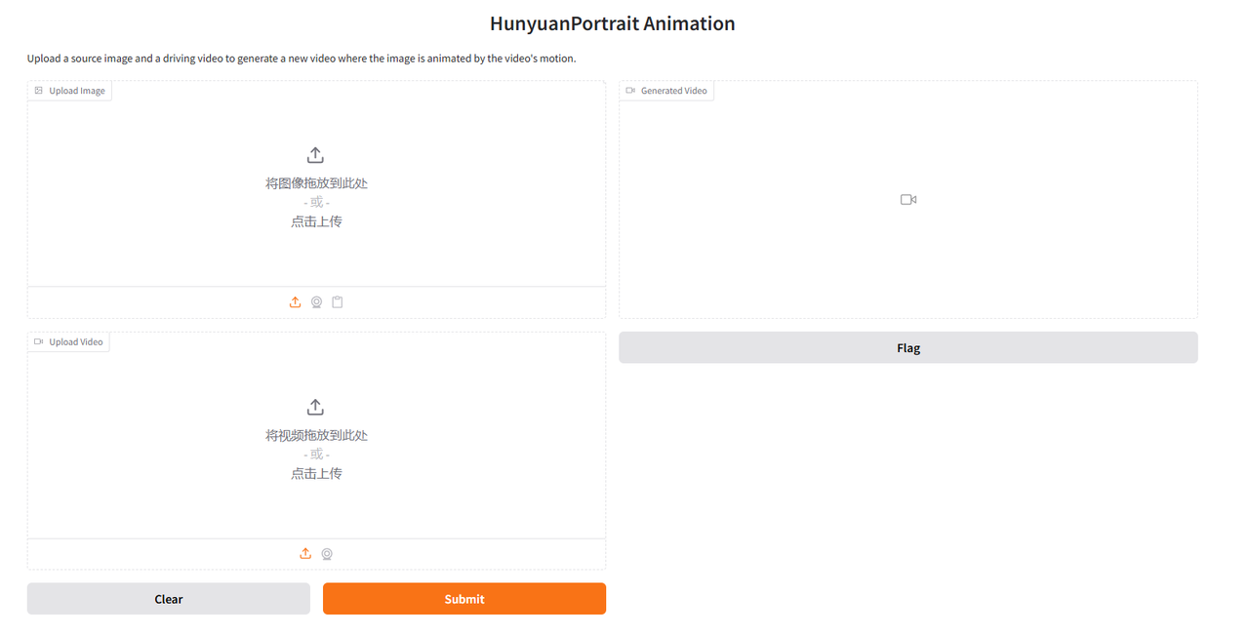Click the "HunyuanPortrait Animation" heading
Screen dimensions: 1249x636
point(613,23)
